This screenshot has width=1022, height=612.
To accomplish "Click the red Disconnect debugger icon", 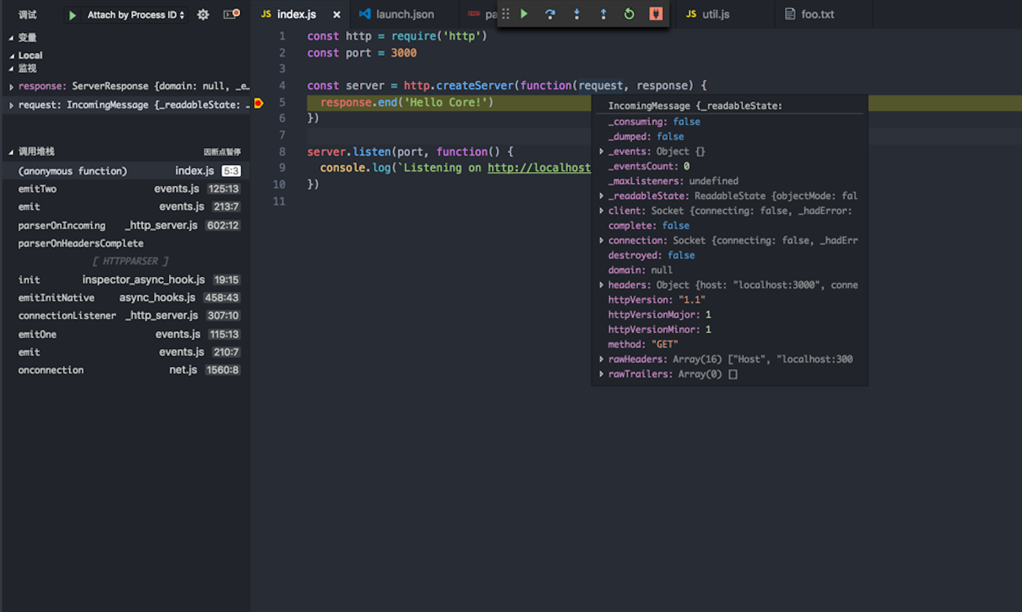I will [x=656, y=14].
